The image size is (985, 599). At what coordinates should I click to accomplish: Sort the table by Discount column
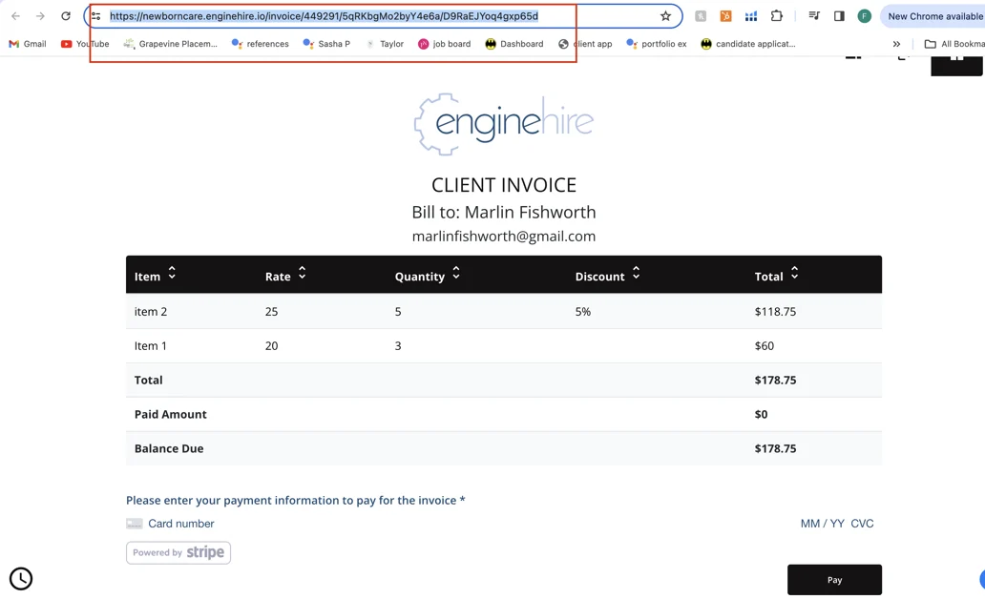[x=636, y=274]
